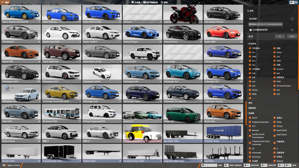The height and width of the screenshot is (168, 299).
Task: Click the 我的车辆 (CUSTOM .PC CONFIGURATIONS) button
Action: pyautogui.click(x=265, y=24)
